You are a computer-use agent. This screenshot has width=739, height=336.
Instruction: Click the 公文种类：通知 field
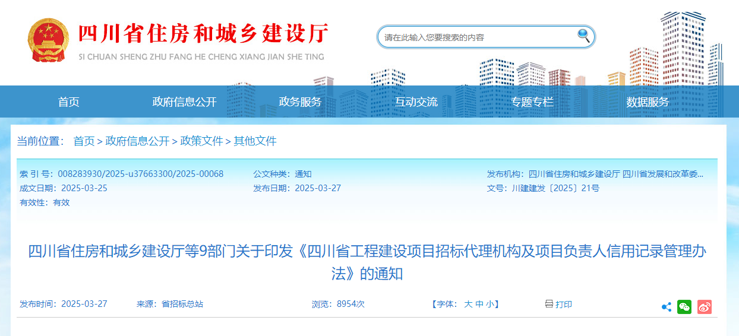click(x=282, y=174)
